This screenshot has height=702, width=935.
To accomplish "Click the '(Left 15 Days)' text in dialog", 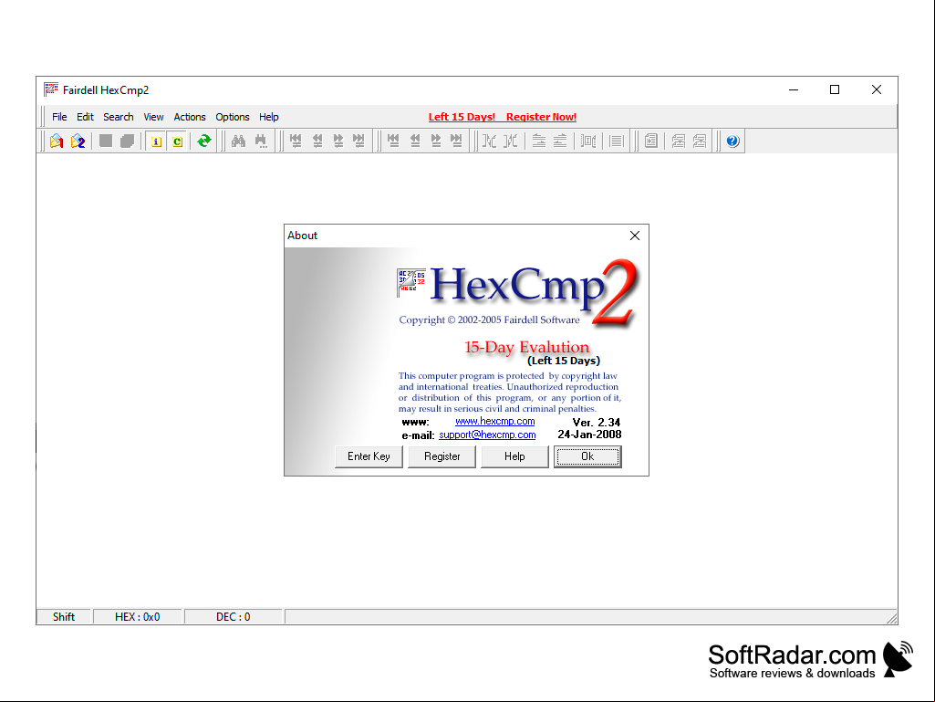I will pyautogui.click(x=564, y=361).
